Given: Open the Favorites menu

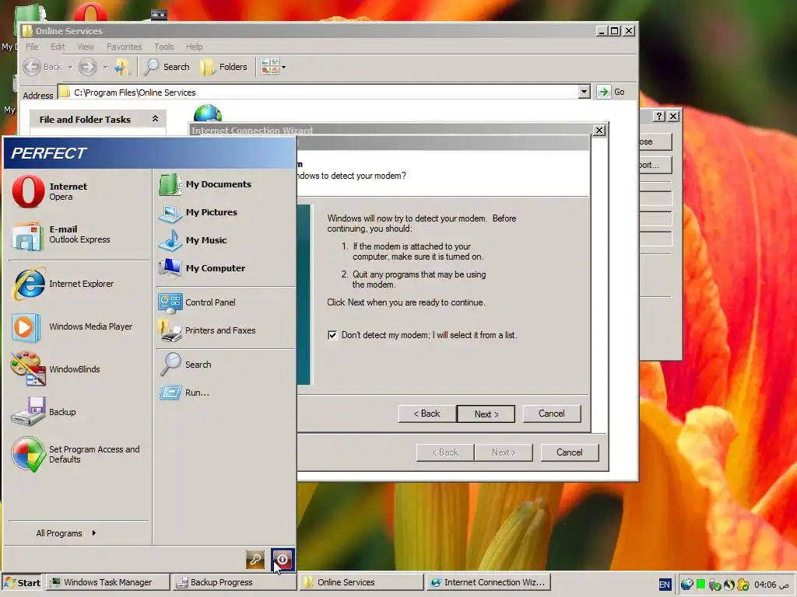Looking at the screenshot, I should point(124,47).
